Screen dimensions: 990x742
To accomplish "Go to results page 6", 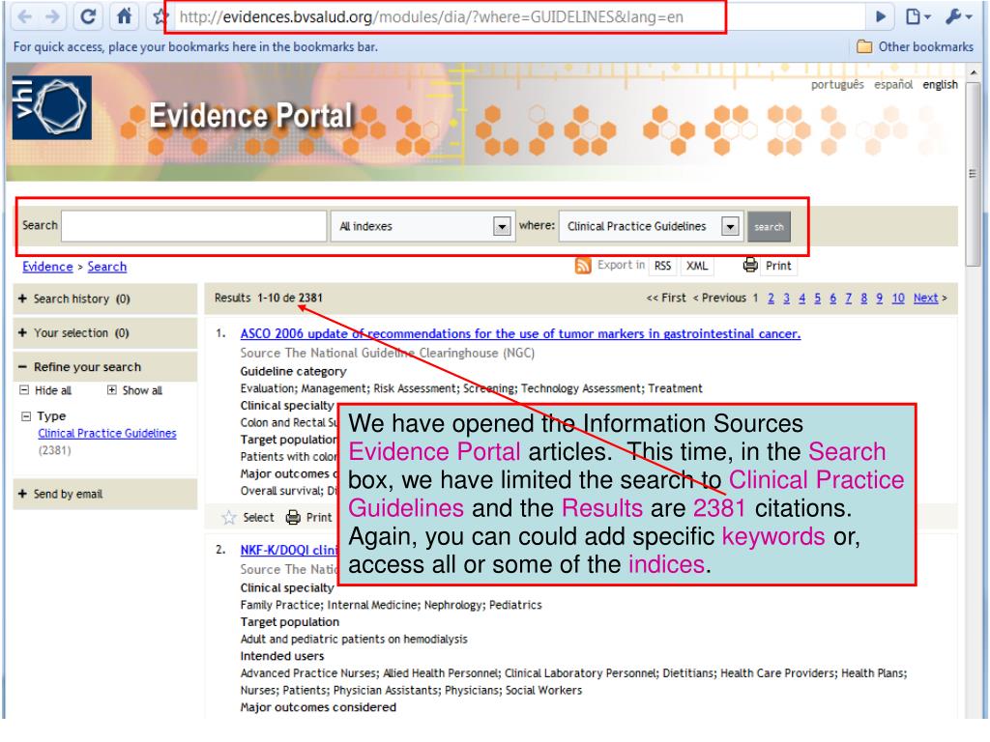I will 832,298.
